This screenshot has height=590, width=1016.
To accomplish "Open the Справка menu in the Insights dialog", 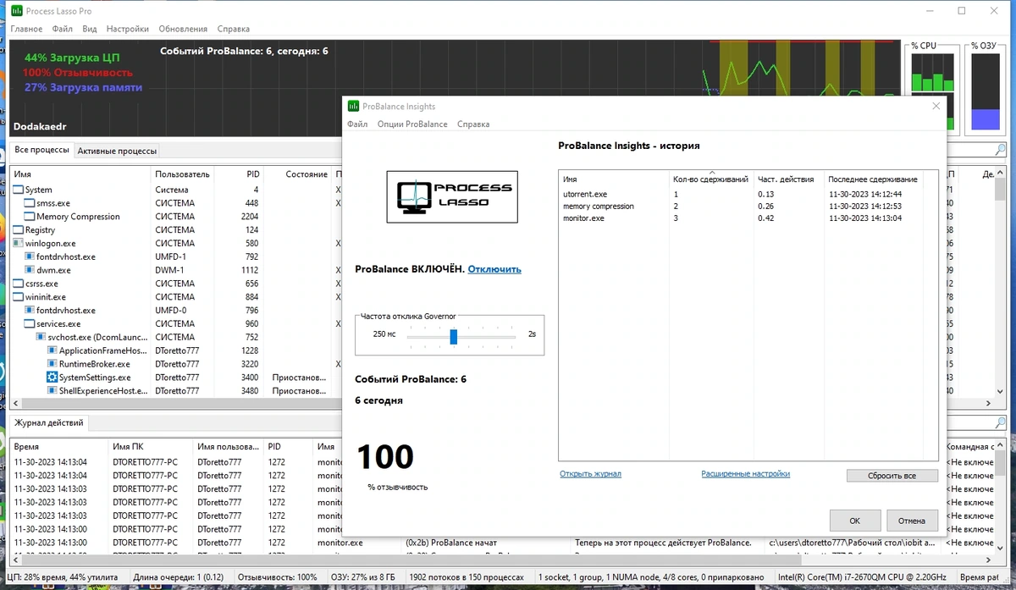I will 473,124.
